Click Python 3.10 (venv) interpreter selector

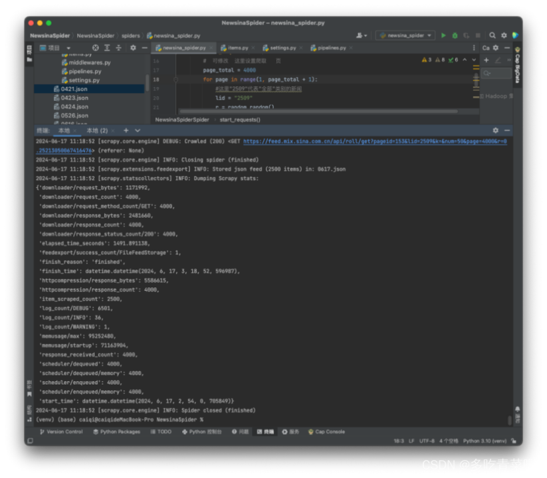pos(485,441)
